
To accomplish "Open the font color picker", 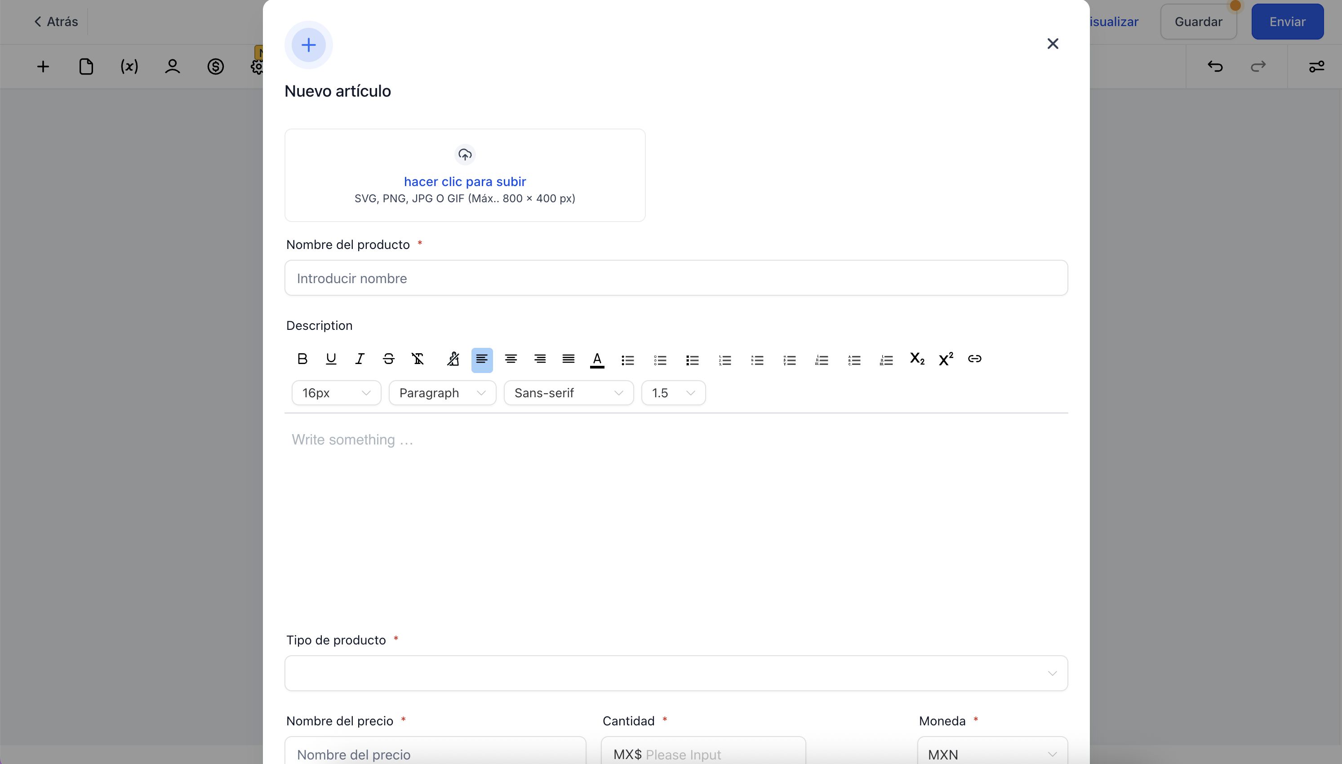I will tap(597, 360).
